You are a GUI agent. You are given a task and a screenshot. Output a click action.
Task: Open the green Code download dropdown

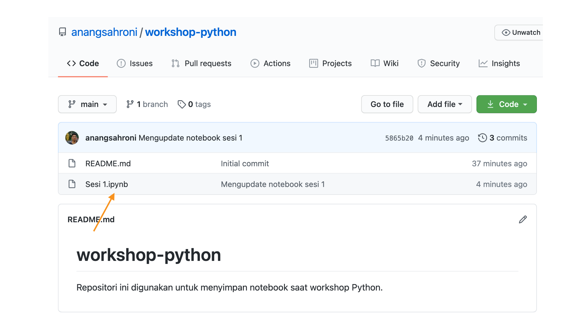tap(506, 104)
